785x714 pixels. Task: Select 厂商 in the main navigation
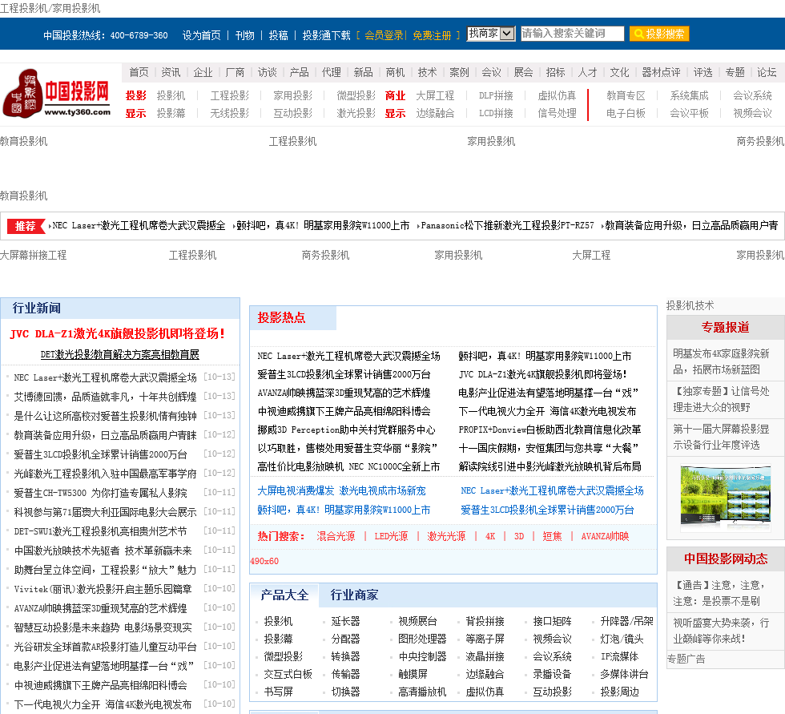[235, 72]
